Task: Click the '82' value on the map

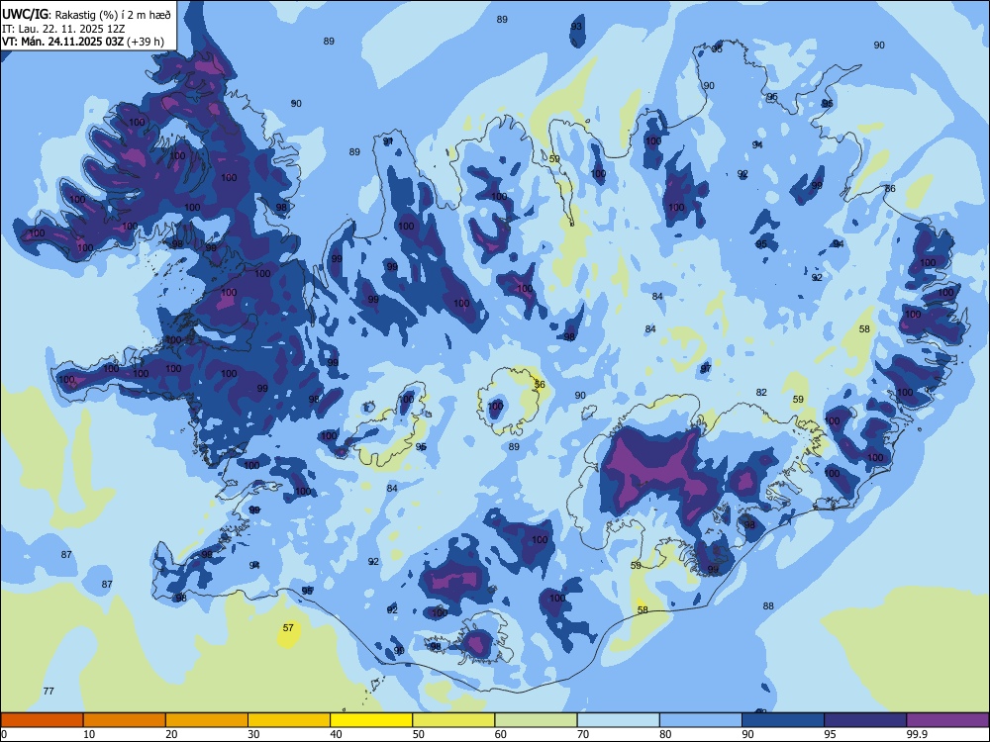Action: (x=761, y=393)
